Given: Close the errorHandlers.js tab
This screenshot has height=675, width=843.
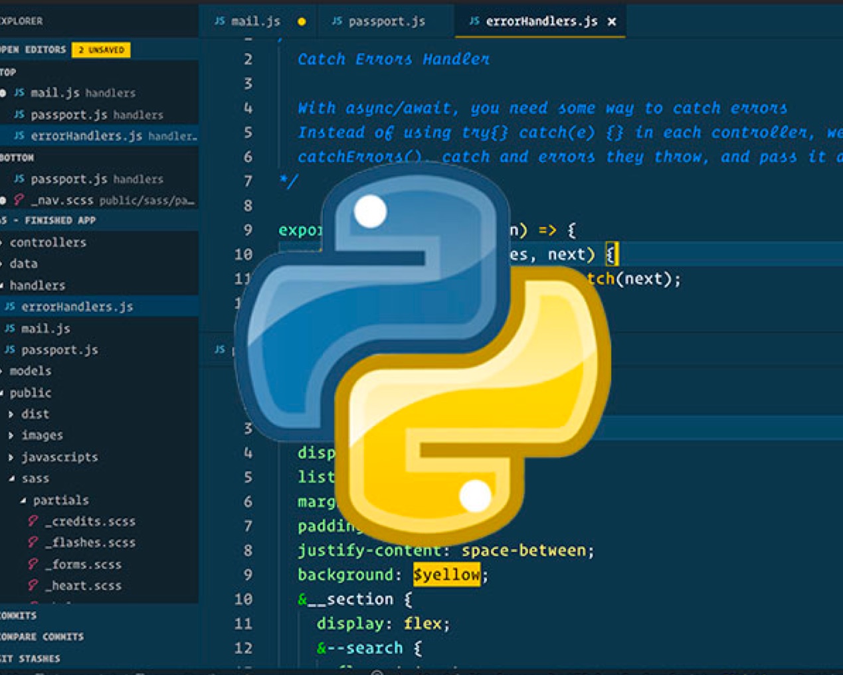Looking at the screenshot, I should [612, 22].
